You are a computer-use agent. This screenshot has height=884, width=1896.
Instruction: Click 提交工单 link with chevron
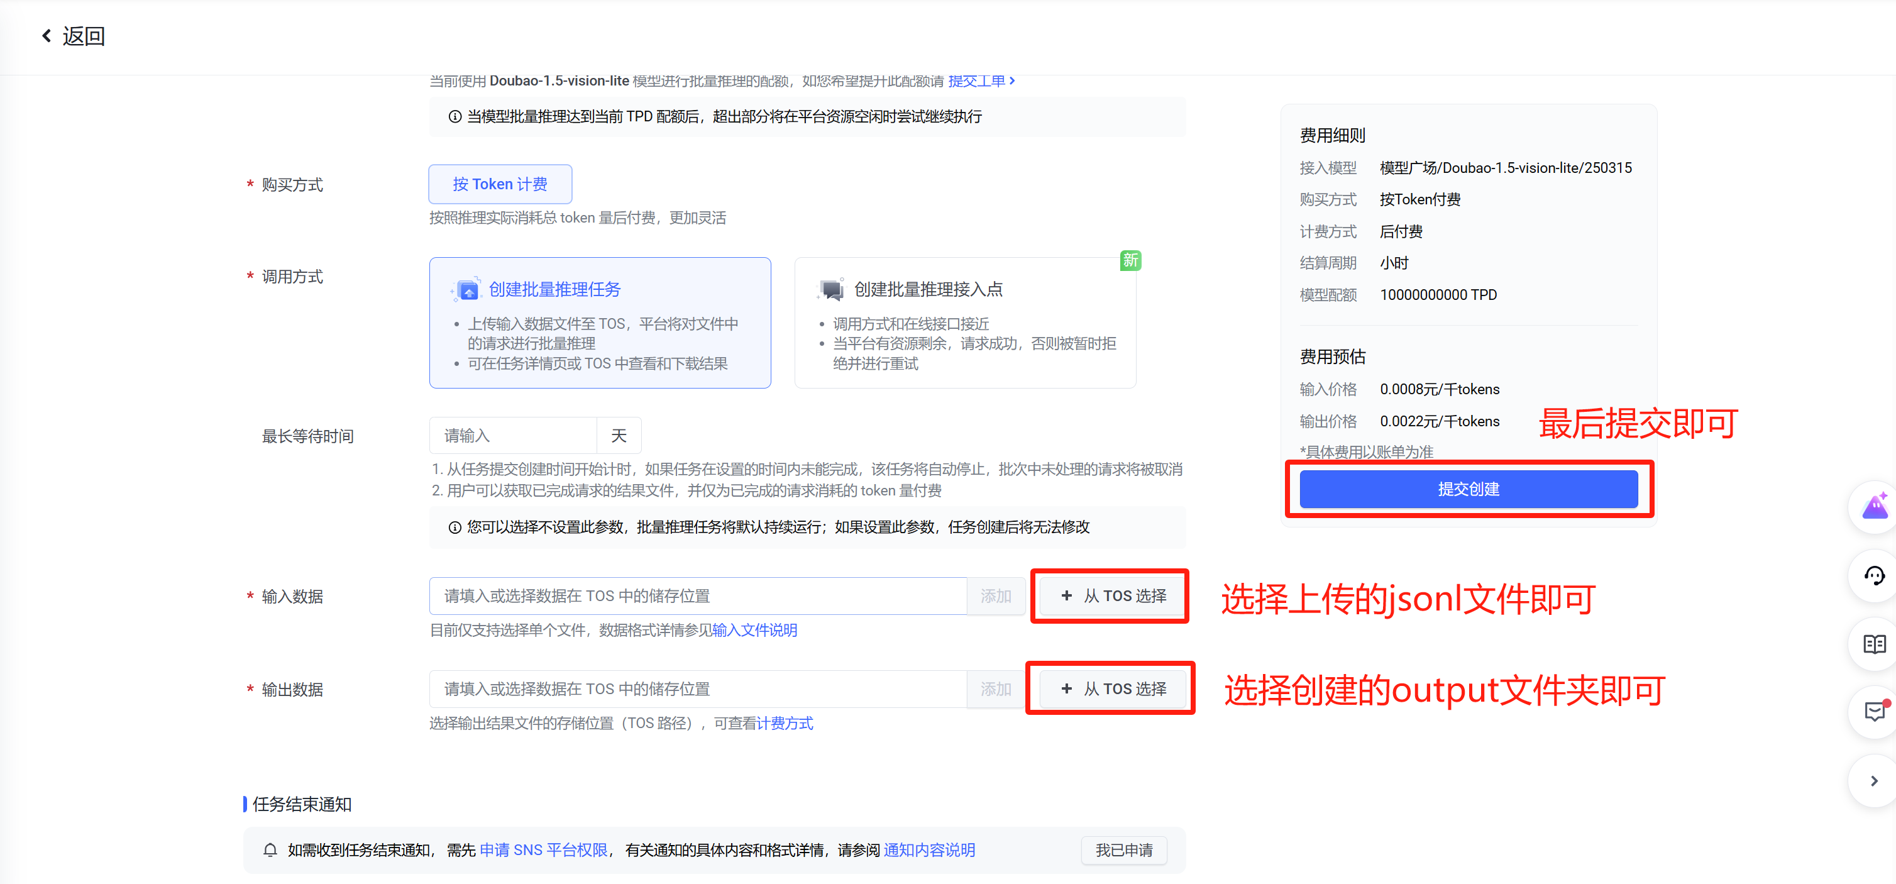click(981, 81)
